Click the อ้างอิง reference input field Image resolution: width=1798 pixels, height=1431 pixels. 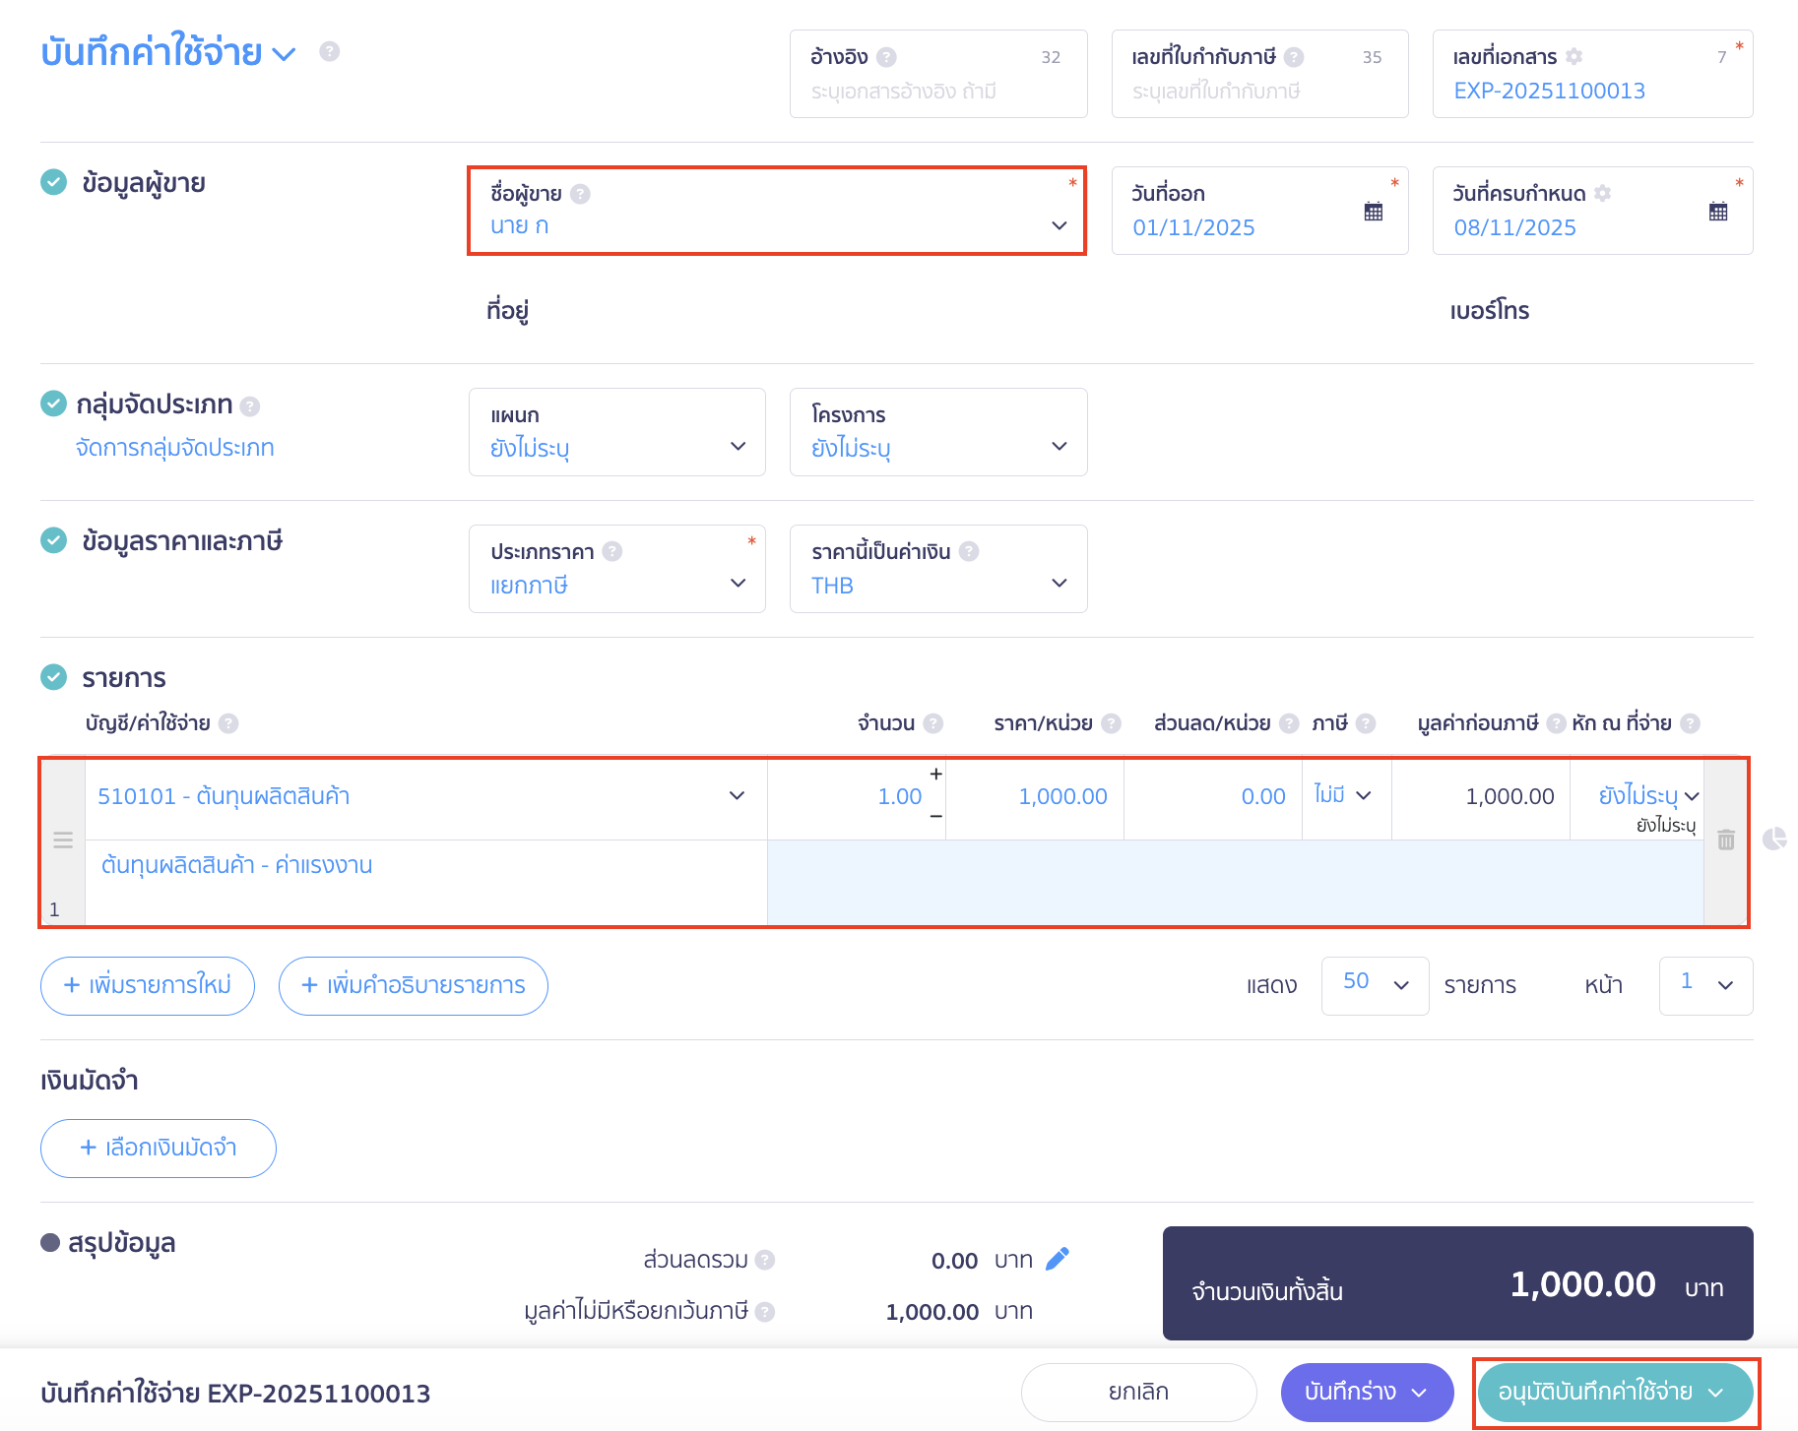(x=937, y=92)
